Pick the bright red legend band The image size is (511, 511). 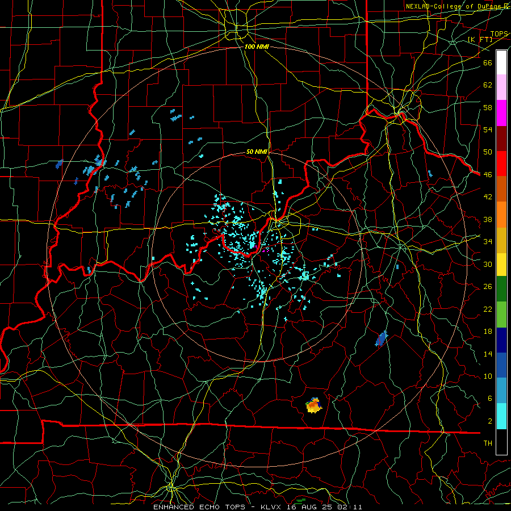[x=501, y=164]
